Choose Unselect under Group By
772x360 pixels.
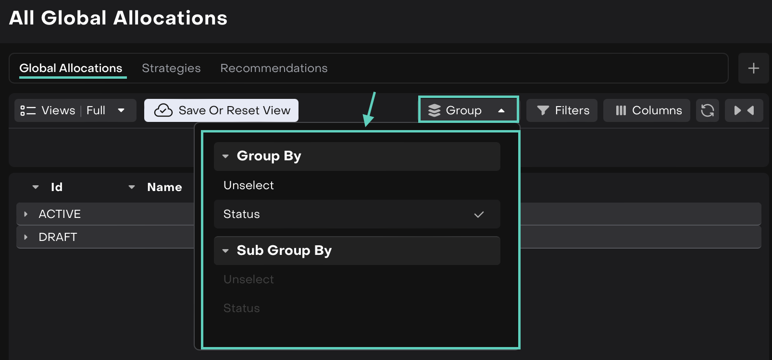coord(249,185)
